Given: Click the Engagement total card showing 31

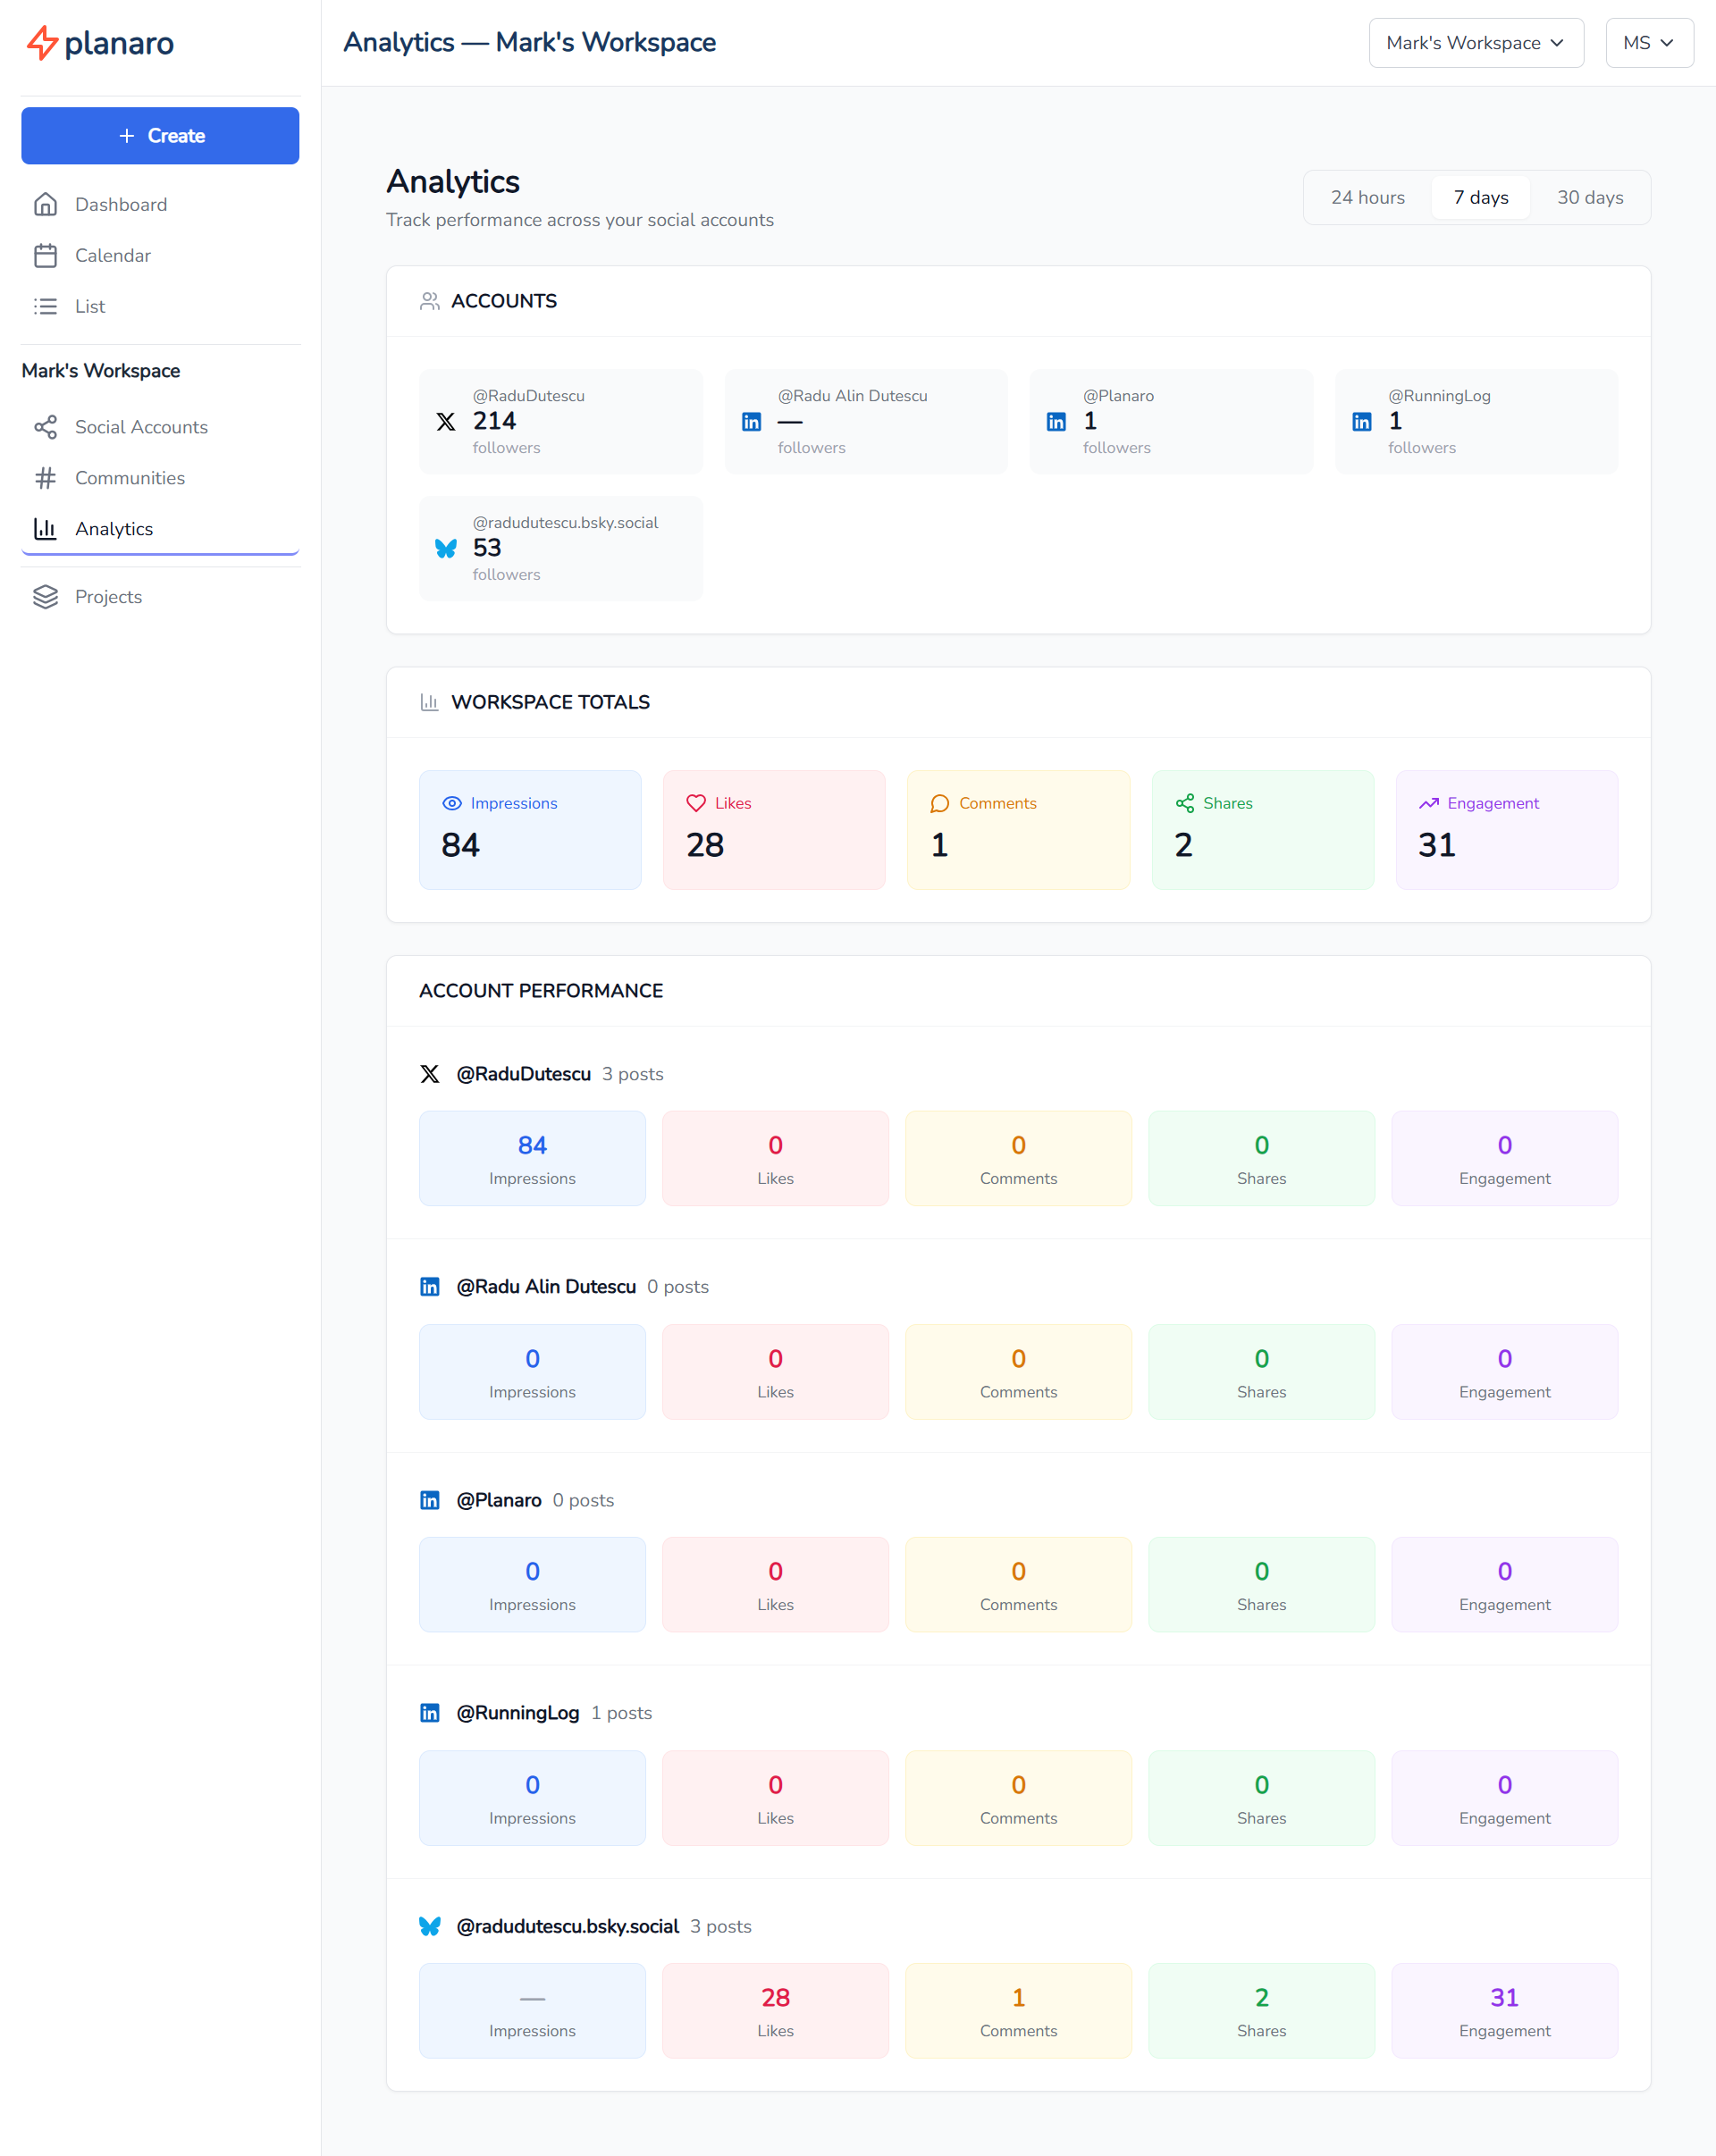Looking at the screenshot, I should click(1507, 830).
